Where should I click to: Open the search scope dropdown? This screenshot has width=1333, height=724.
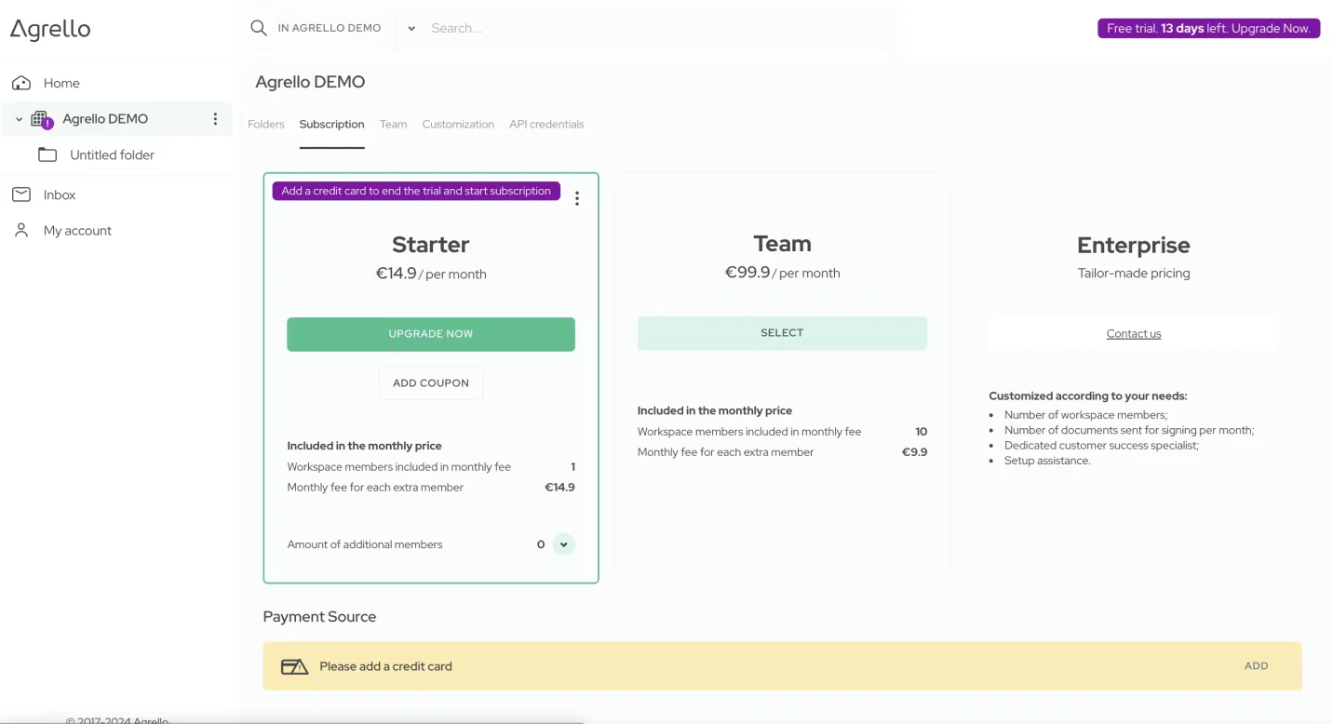(x=411, y=28)
